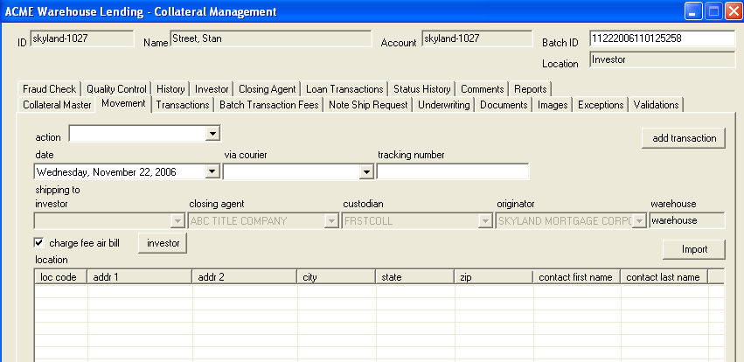744x362 pixels.
Task: Switch to the Fraud Check tab
Action: pos(49,89)
